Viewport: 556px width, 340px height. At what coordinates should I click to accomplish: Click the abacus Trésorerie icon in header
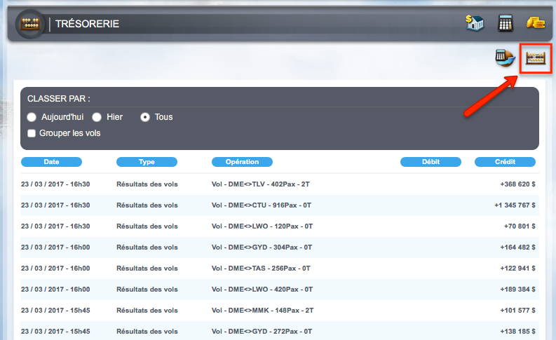pyautogui.click(x=30, y=24)
